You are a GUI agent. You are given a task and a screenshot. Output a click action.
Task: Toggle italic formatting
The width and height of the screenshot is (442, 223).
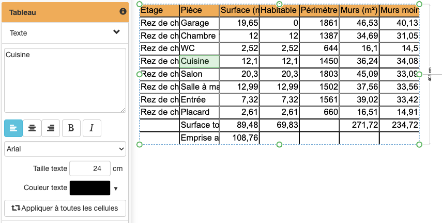pyautogui.click(x=92, y=128)
